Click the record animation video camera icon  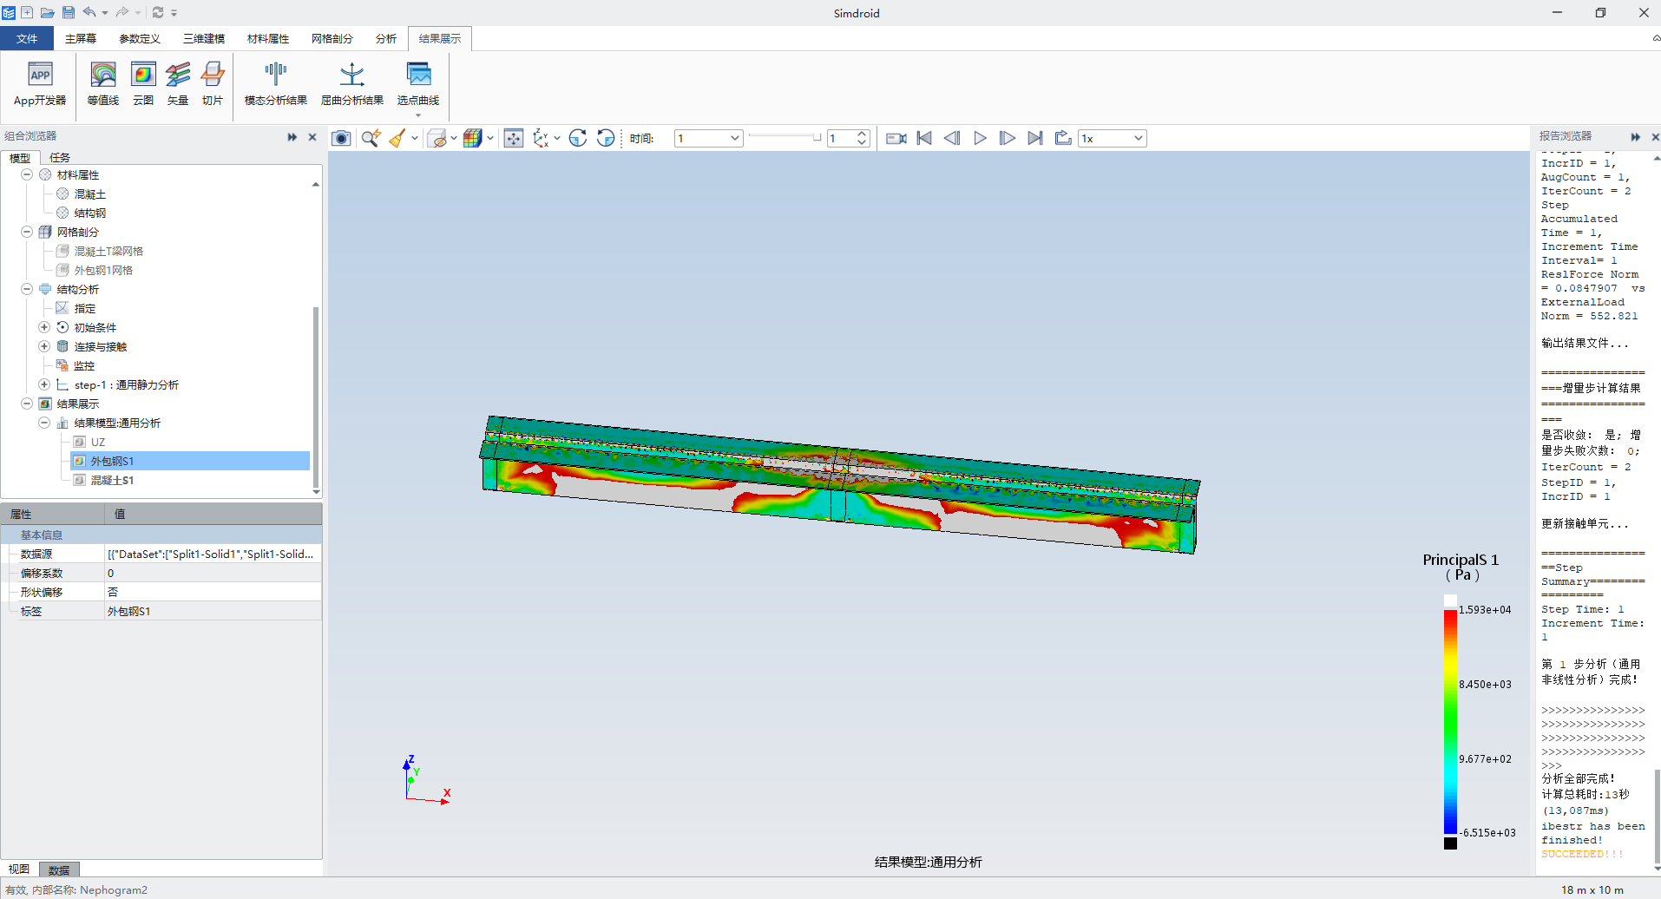[x=896, y=138]
